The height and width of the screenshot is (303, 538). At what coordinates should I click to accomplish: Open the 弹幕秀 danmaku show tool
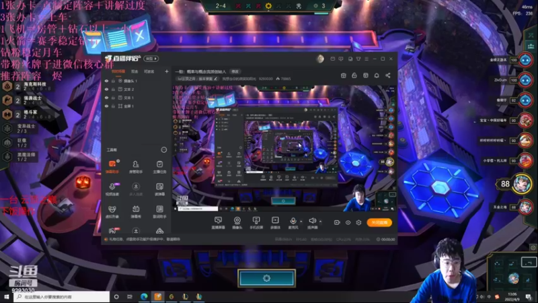(x=136, y=211)
